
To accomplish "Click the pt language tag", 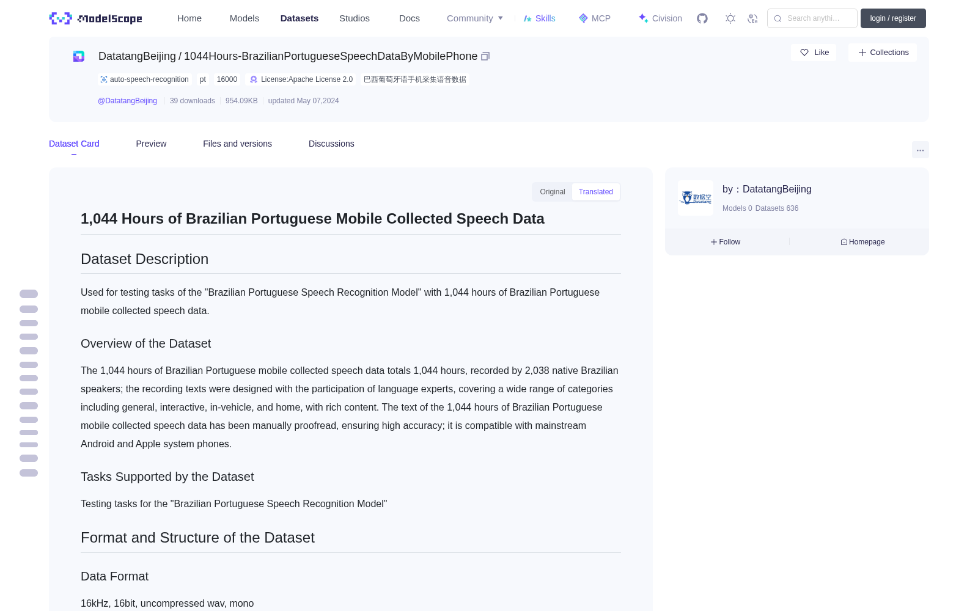I will coord(203,79).
